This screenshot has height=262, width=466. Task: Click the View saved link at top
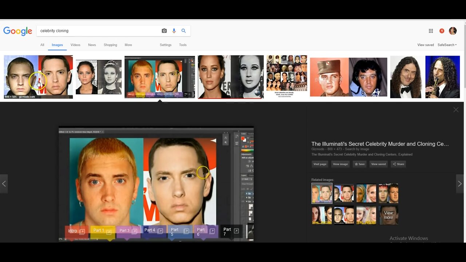(x=426, y=45)
